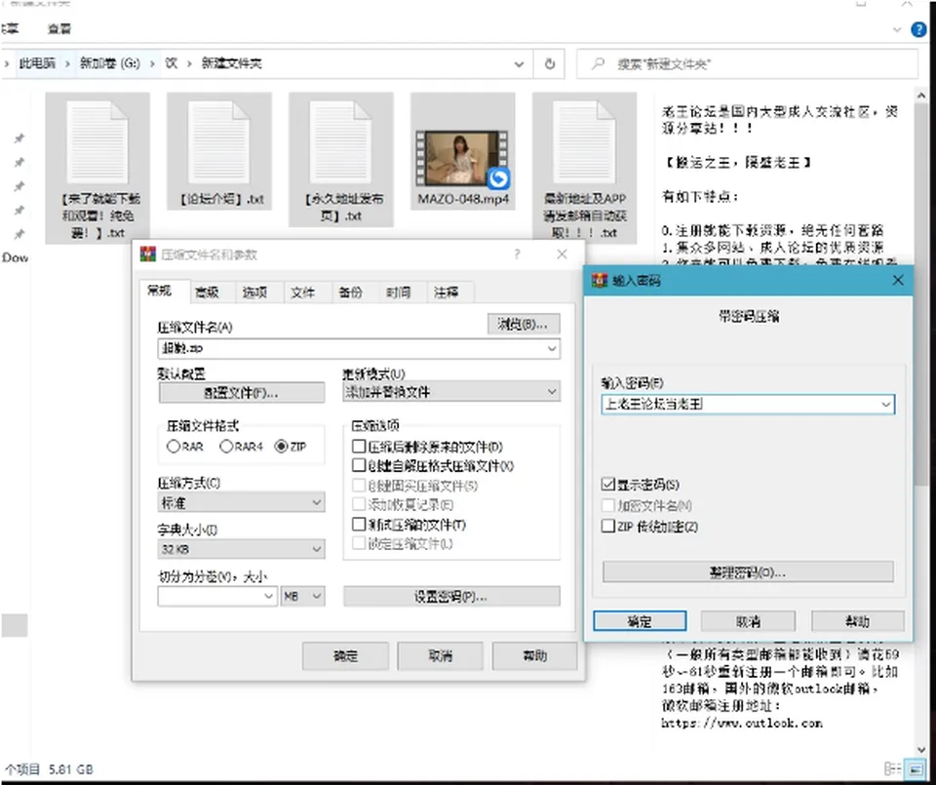Viewport: 936px width, 785px height.
Task: Click the 浏览(B)... button
Action: click(524, 324)
